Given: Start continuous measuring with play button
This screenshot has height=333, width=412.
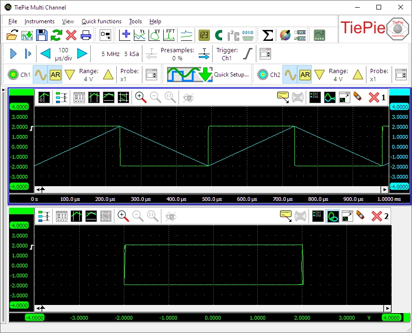Looking at the screenshot, I should [x=13, y=54].
